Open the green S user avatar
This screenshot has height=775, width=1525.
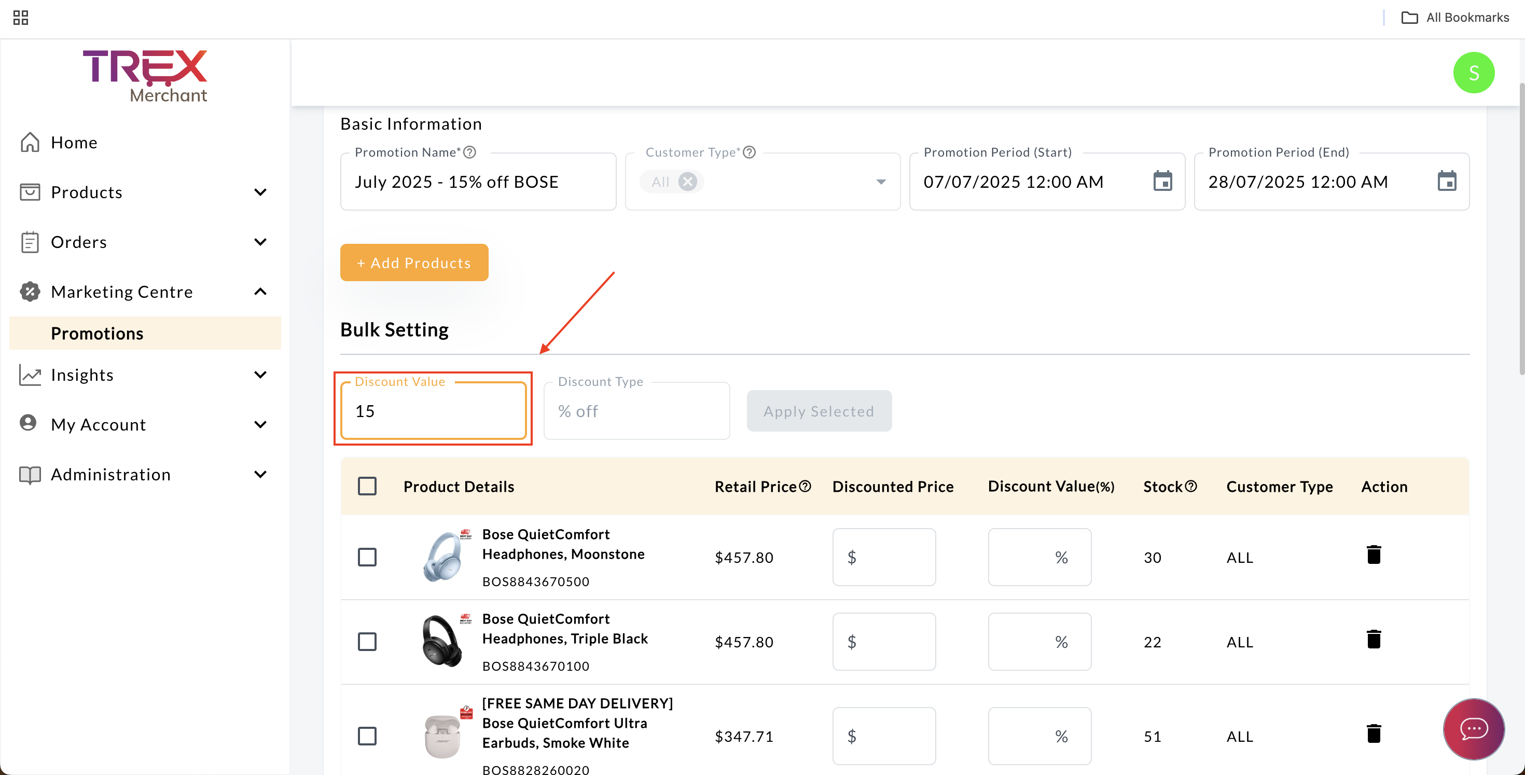[1474, 73]
